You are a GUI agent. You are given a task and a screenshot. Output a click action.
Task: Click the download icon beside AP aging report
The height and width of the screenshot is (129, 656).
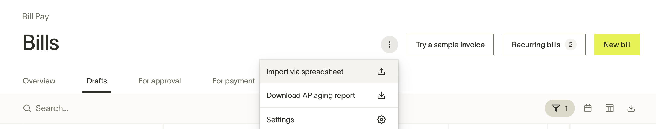point(381,95)
